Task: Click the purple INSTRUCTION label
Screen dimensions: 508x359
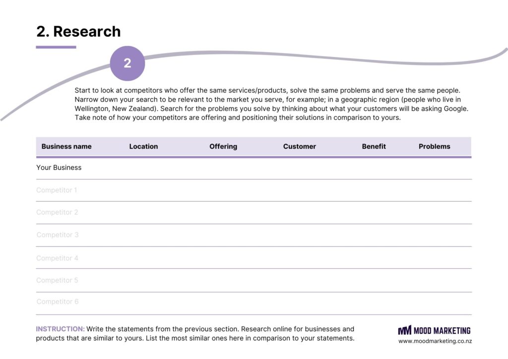Action: click(x=60, y=329)
